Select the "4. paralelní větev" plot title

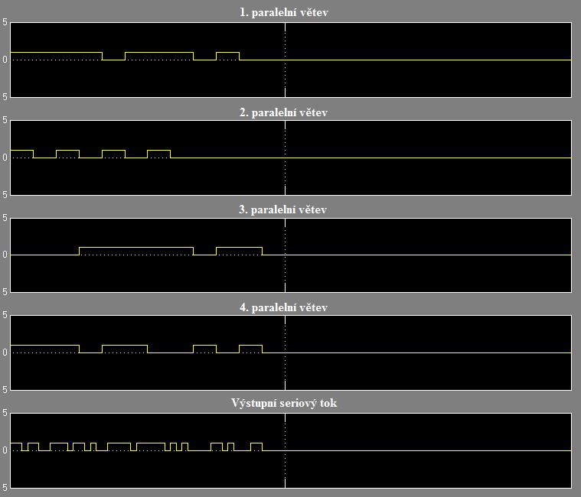click(x=283, y=307)
